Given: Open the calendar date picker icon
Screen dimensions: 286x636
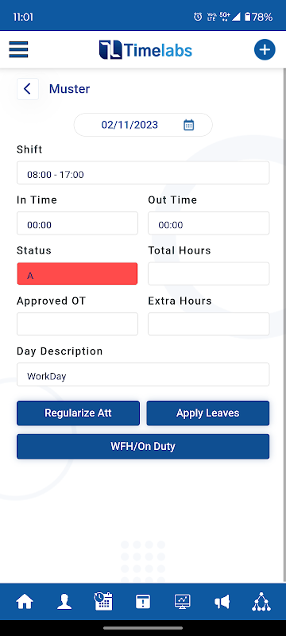Looking at the screenshot, I should pos(189,125).
